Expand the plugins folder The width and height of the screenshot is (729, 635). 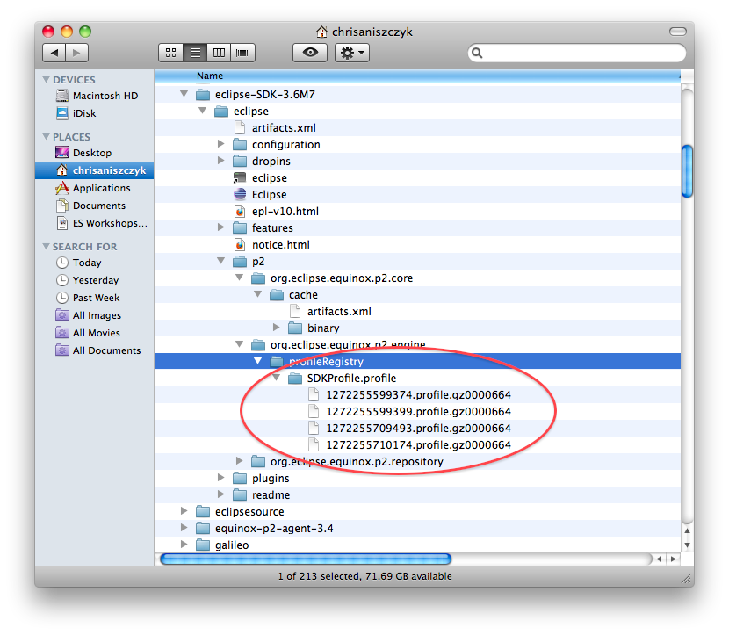tap(220, 478)
